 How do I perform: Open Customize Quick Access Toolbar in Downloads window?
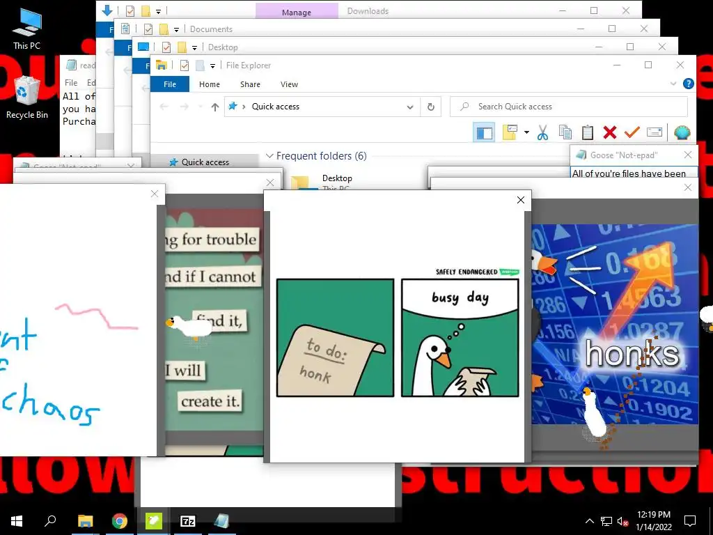point(158,11)
